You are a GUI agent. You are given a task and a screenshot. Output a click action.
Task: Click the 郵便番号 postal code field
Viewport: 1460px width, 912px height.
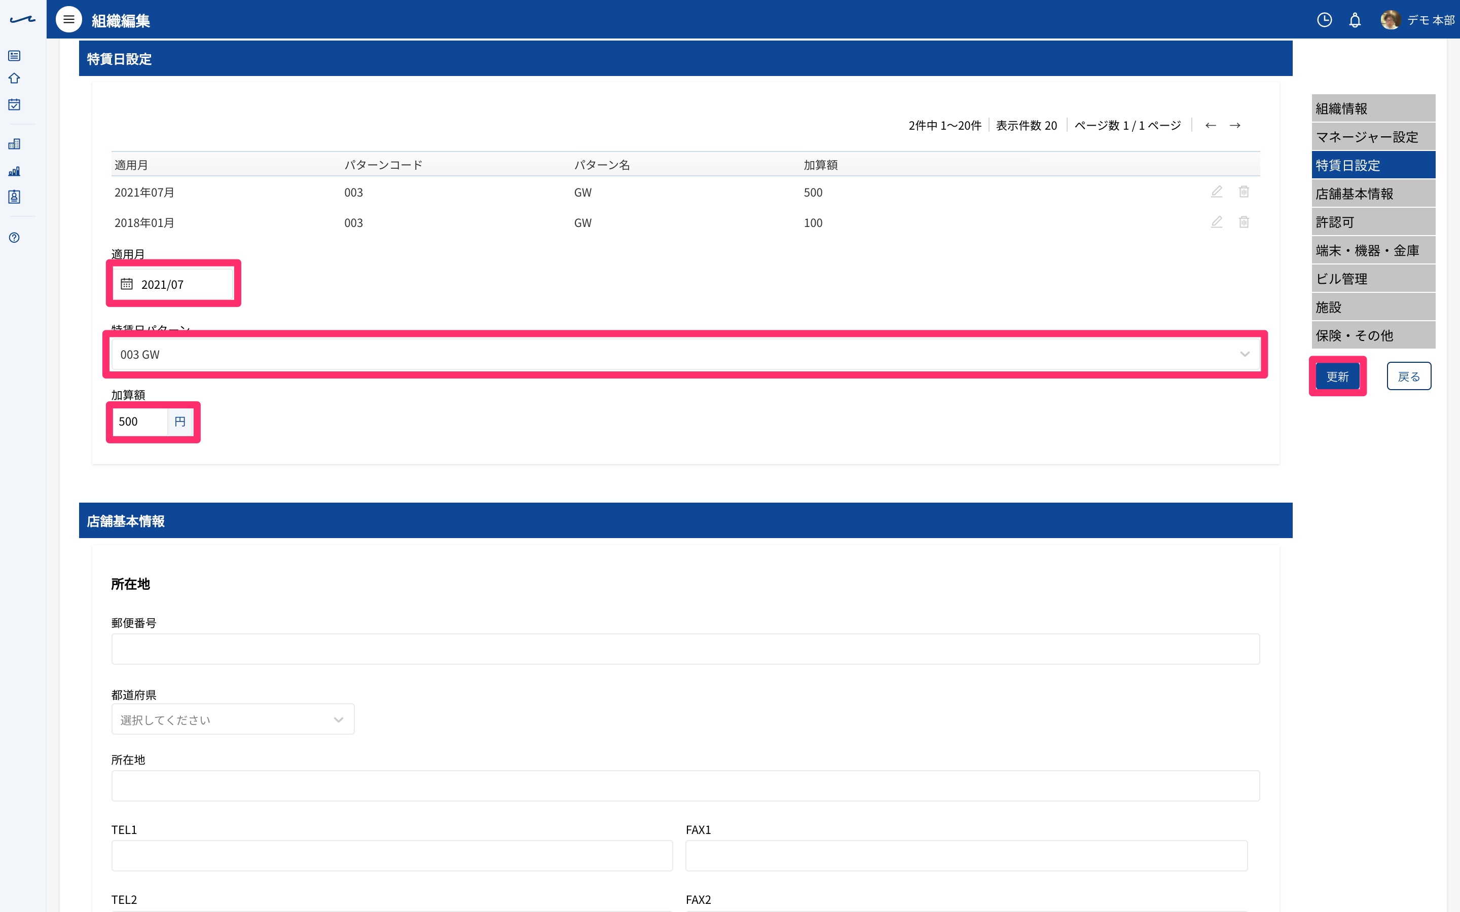685,649
